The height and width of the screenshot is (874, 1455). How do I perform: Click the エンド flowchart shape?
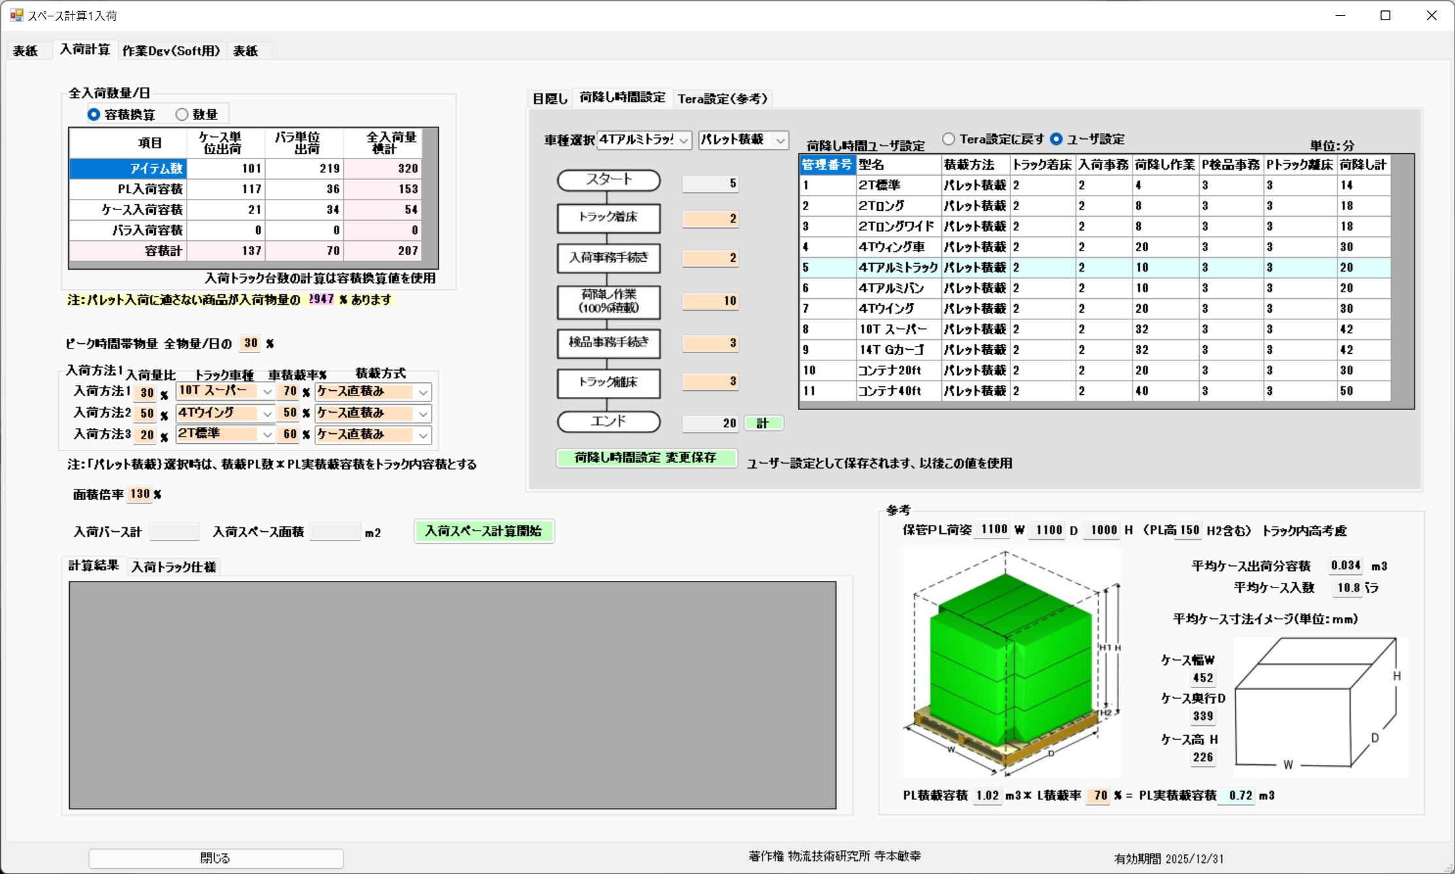pos(608,422)
